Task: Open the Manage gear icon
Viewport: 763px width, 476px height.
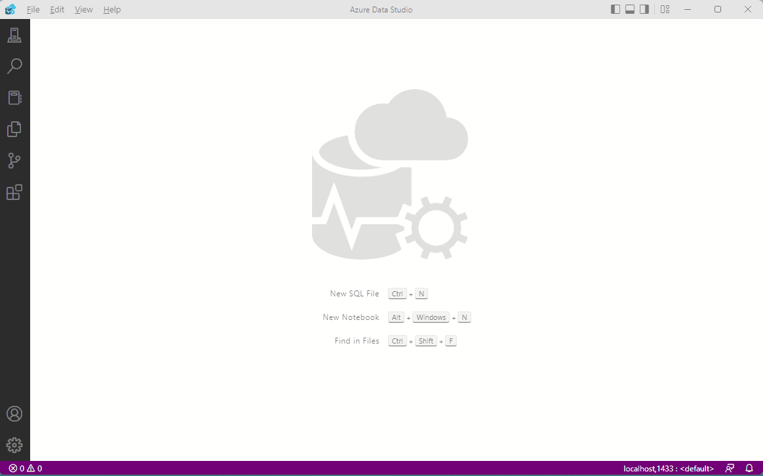Action: tap(14, 445)
